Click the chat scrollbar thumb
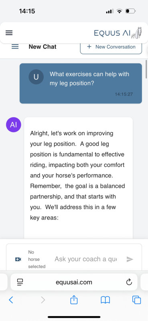Image resolution: width=148 pixels, height=321 pixels. 146,69
